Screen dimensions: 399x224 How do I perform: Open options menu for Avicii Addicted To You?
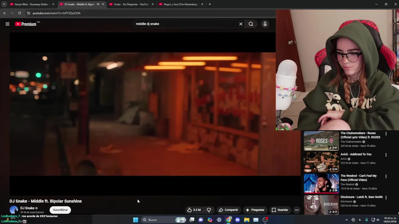[386, 155]
